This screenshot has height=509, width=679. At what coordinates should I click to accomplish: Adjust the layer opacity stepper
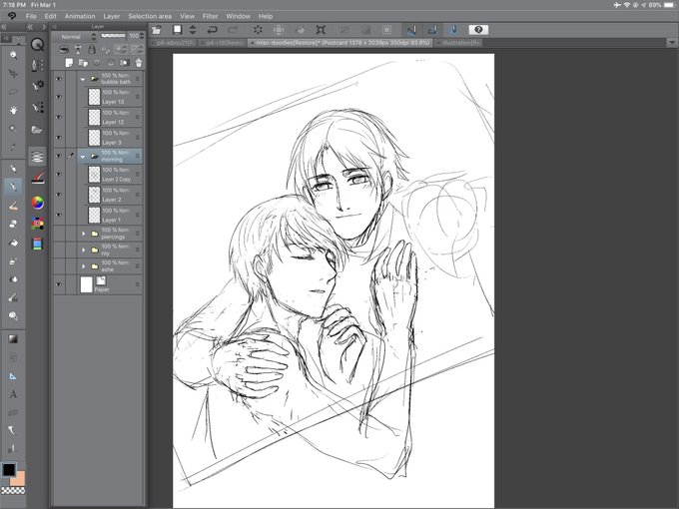(x=142, y=36)
